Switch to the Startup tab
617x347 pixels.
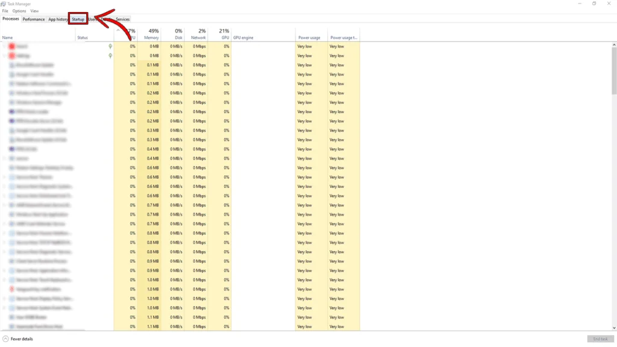(x=78, y=19)
